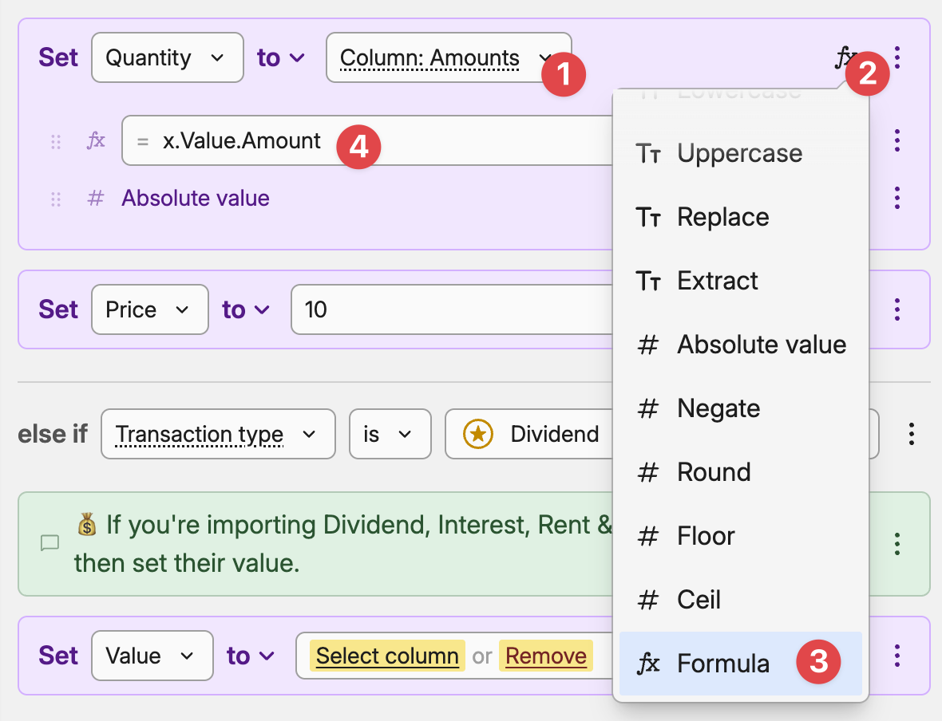Click the x.Value.Amount formula field
Image resolution: width=942 pixels, height=721 pixels.
[x=367, y=140]
